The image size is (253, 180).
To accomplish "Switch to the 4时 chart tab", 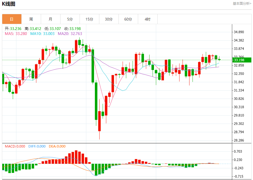I will (148, 19).
